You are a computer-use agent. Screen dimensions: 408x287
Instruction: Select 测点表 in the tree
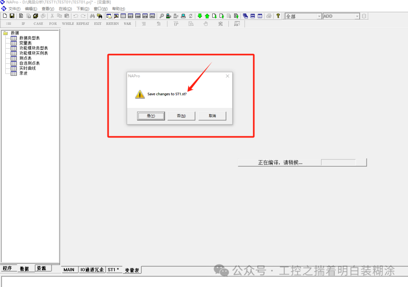tap(25, 58)
